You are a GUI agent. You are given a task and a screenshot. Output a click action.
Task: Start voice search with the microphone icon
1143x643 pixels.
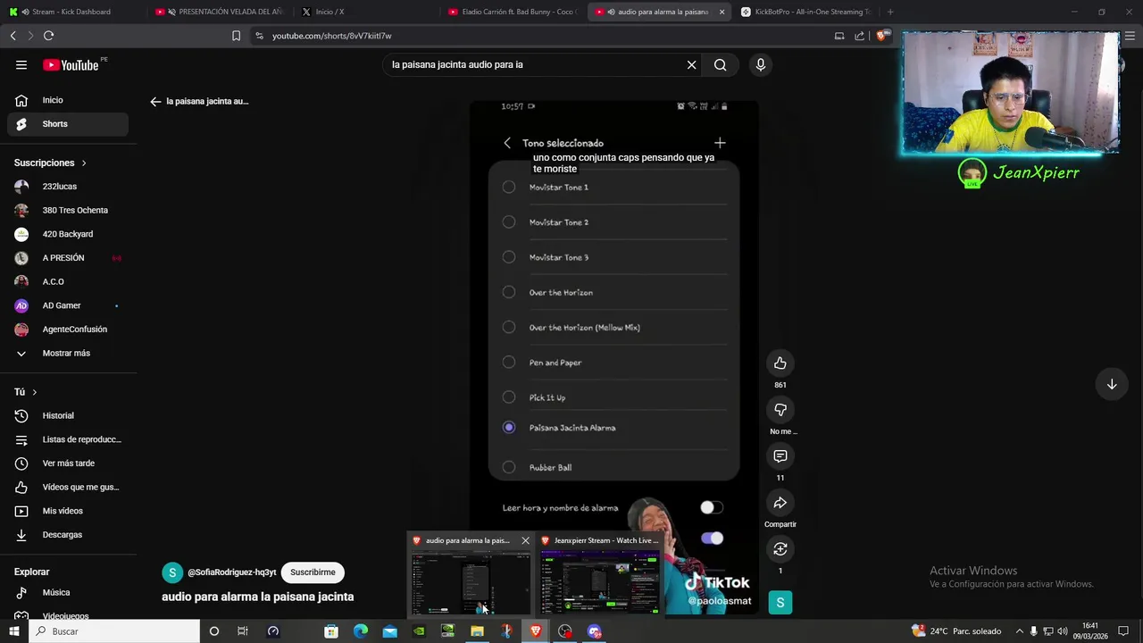coord(761,64)
